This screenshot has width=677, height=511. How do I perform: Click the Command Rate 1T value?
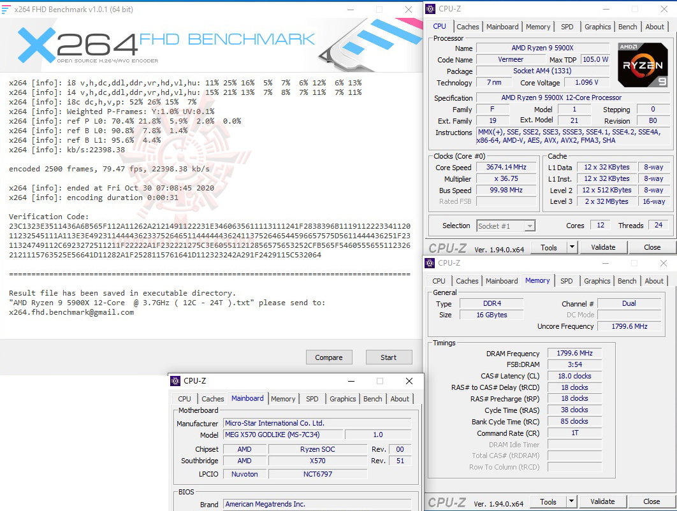pyautogui.click(x=574, y=433)
